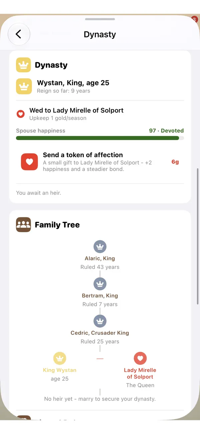Tap the Wed to Lady Mirelle of Solport row
This screenshot has width=200, height=434.
pyautogui.click(x=100, y=114)
